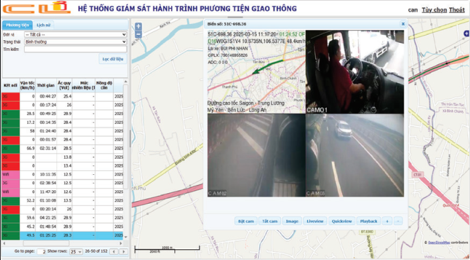
Task: Select the row with speed 52.2
Action: pos(62,200)
